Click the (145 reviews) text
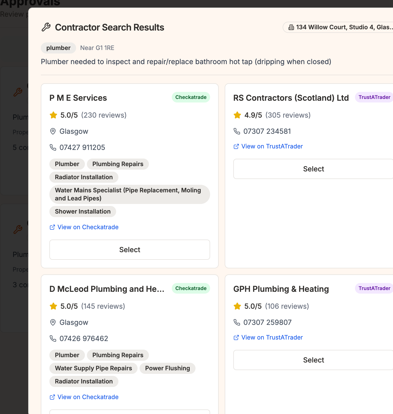Screen dimensions: 393x414 (103, 306)
